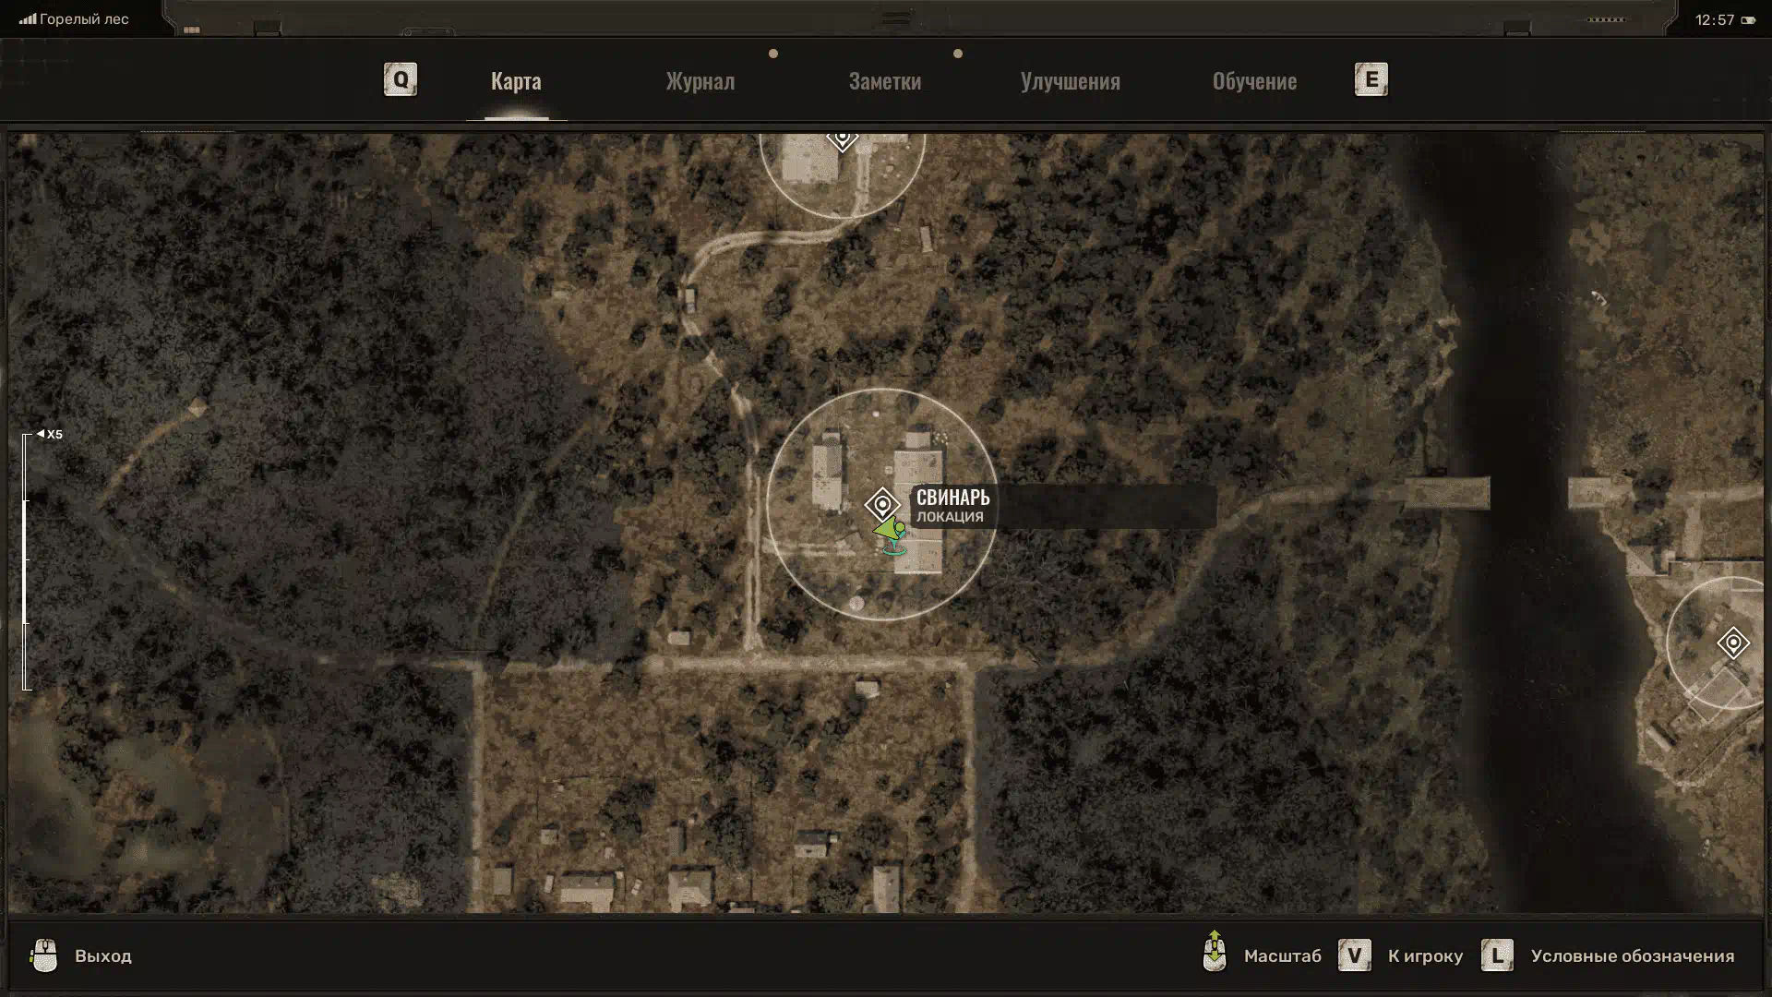Select the location marker east of the river
The height and width of the screenshot is (997, 1772).
(1733, 643)
